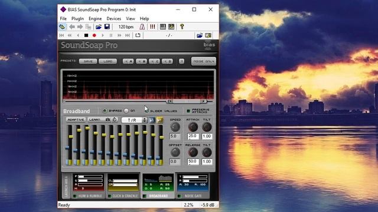Click the open file icon in transport bar
Viewport: 378px width, 212px height.
200,35
